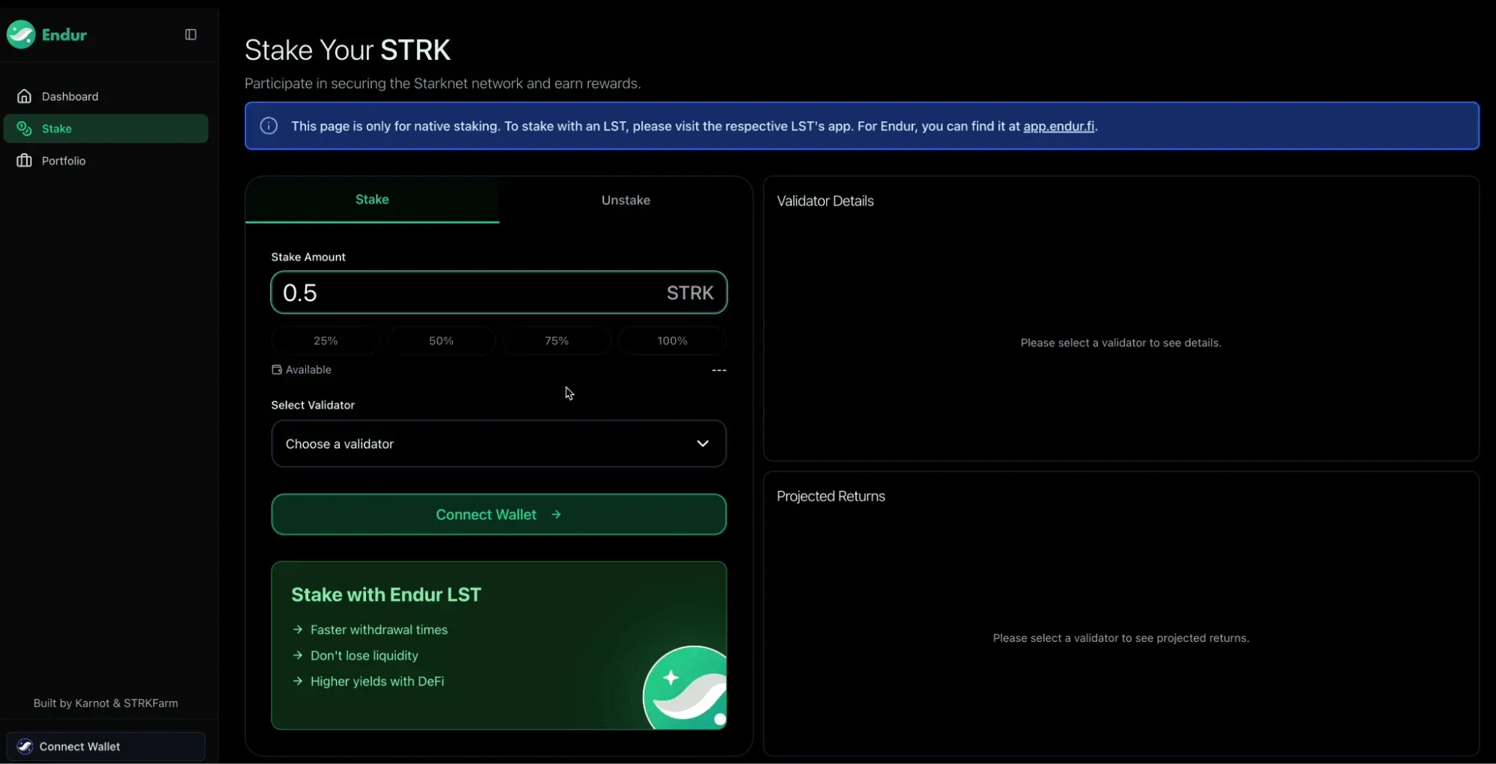Click the Stake coins icon in sidebar
Image resolution: width=1496 pixels, height=764 pixels.
pyautogui.click(x=24, y=129)
